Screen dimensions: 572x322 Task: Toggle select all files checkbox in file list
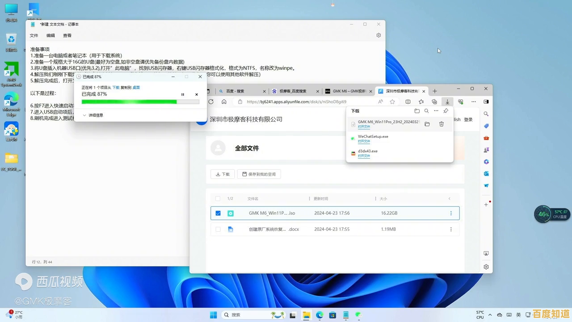coord(218,199)
